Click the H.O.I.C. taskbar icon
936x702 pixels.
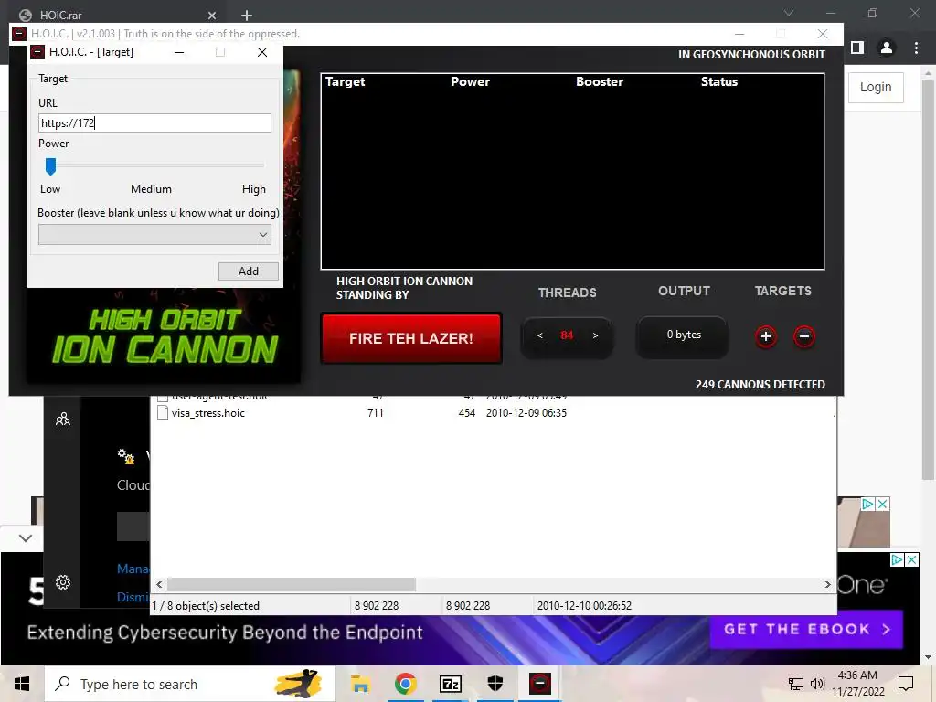[x=540, y=684]
